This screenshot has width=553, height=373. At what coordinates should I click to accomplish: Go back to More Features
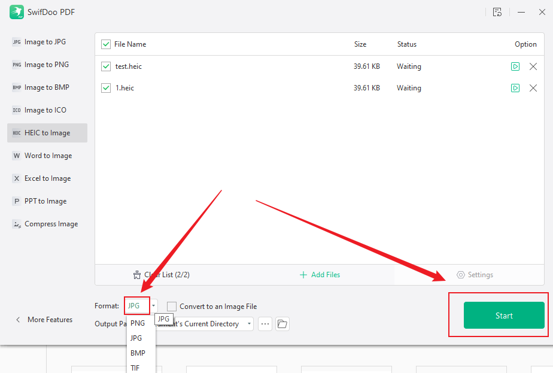(x=45, y=320)
